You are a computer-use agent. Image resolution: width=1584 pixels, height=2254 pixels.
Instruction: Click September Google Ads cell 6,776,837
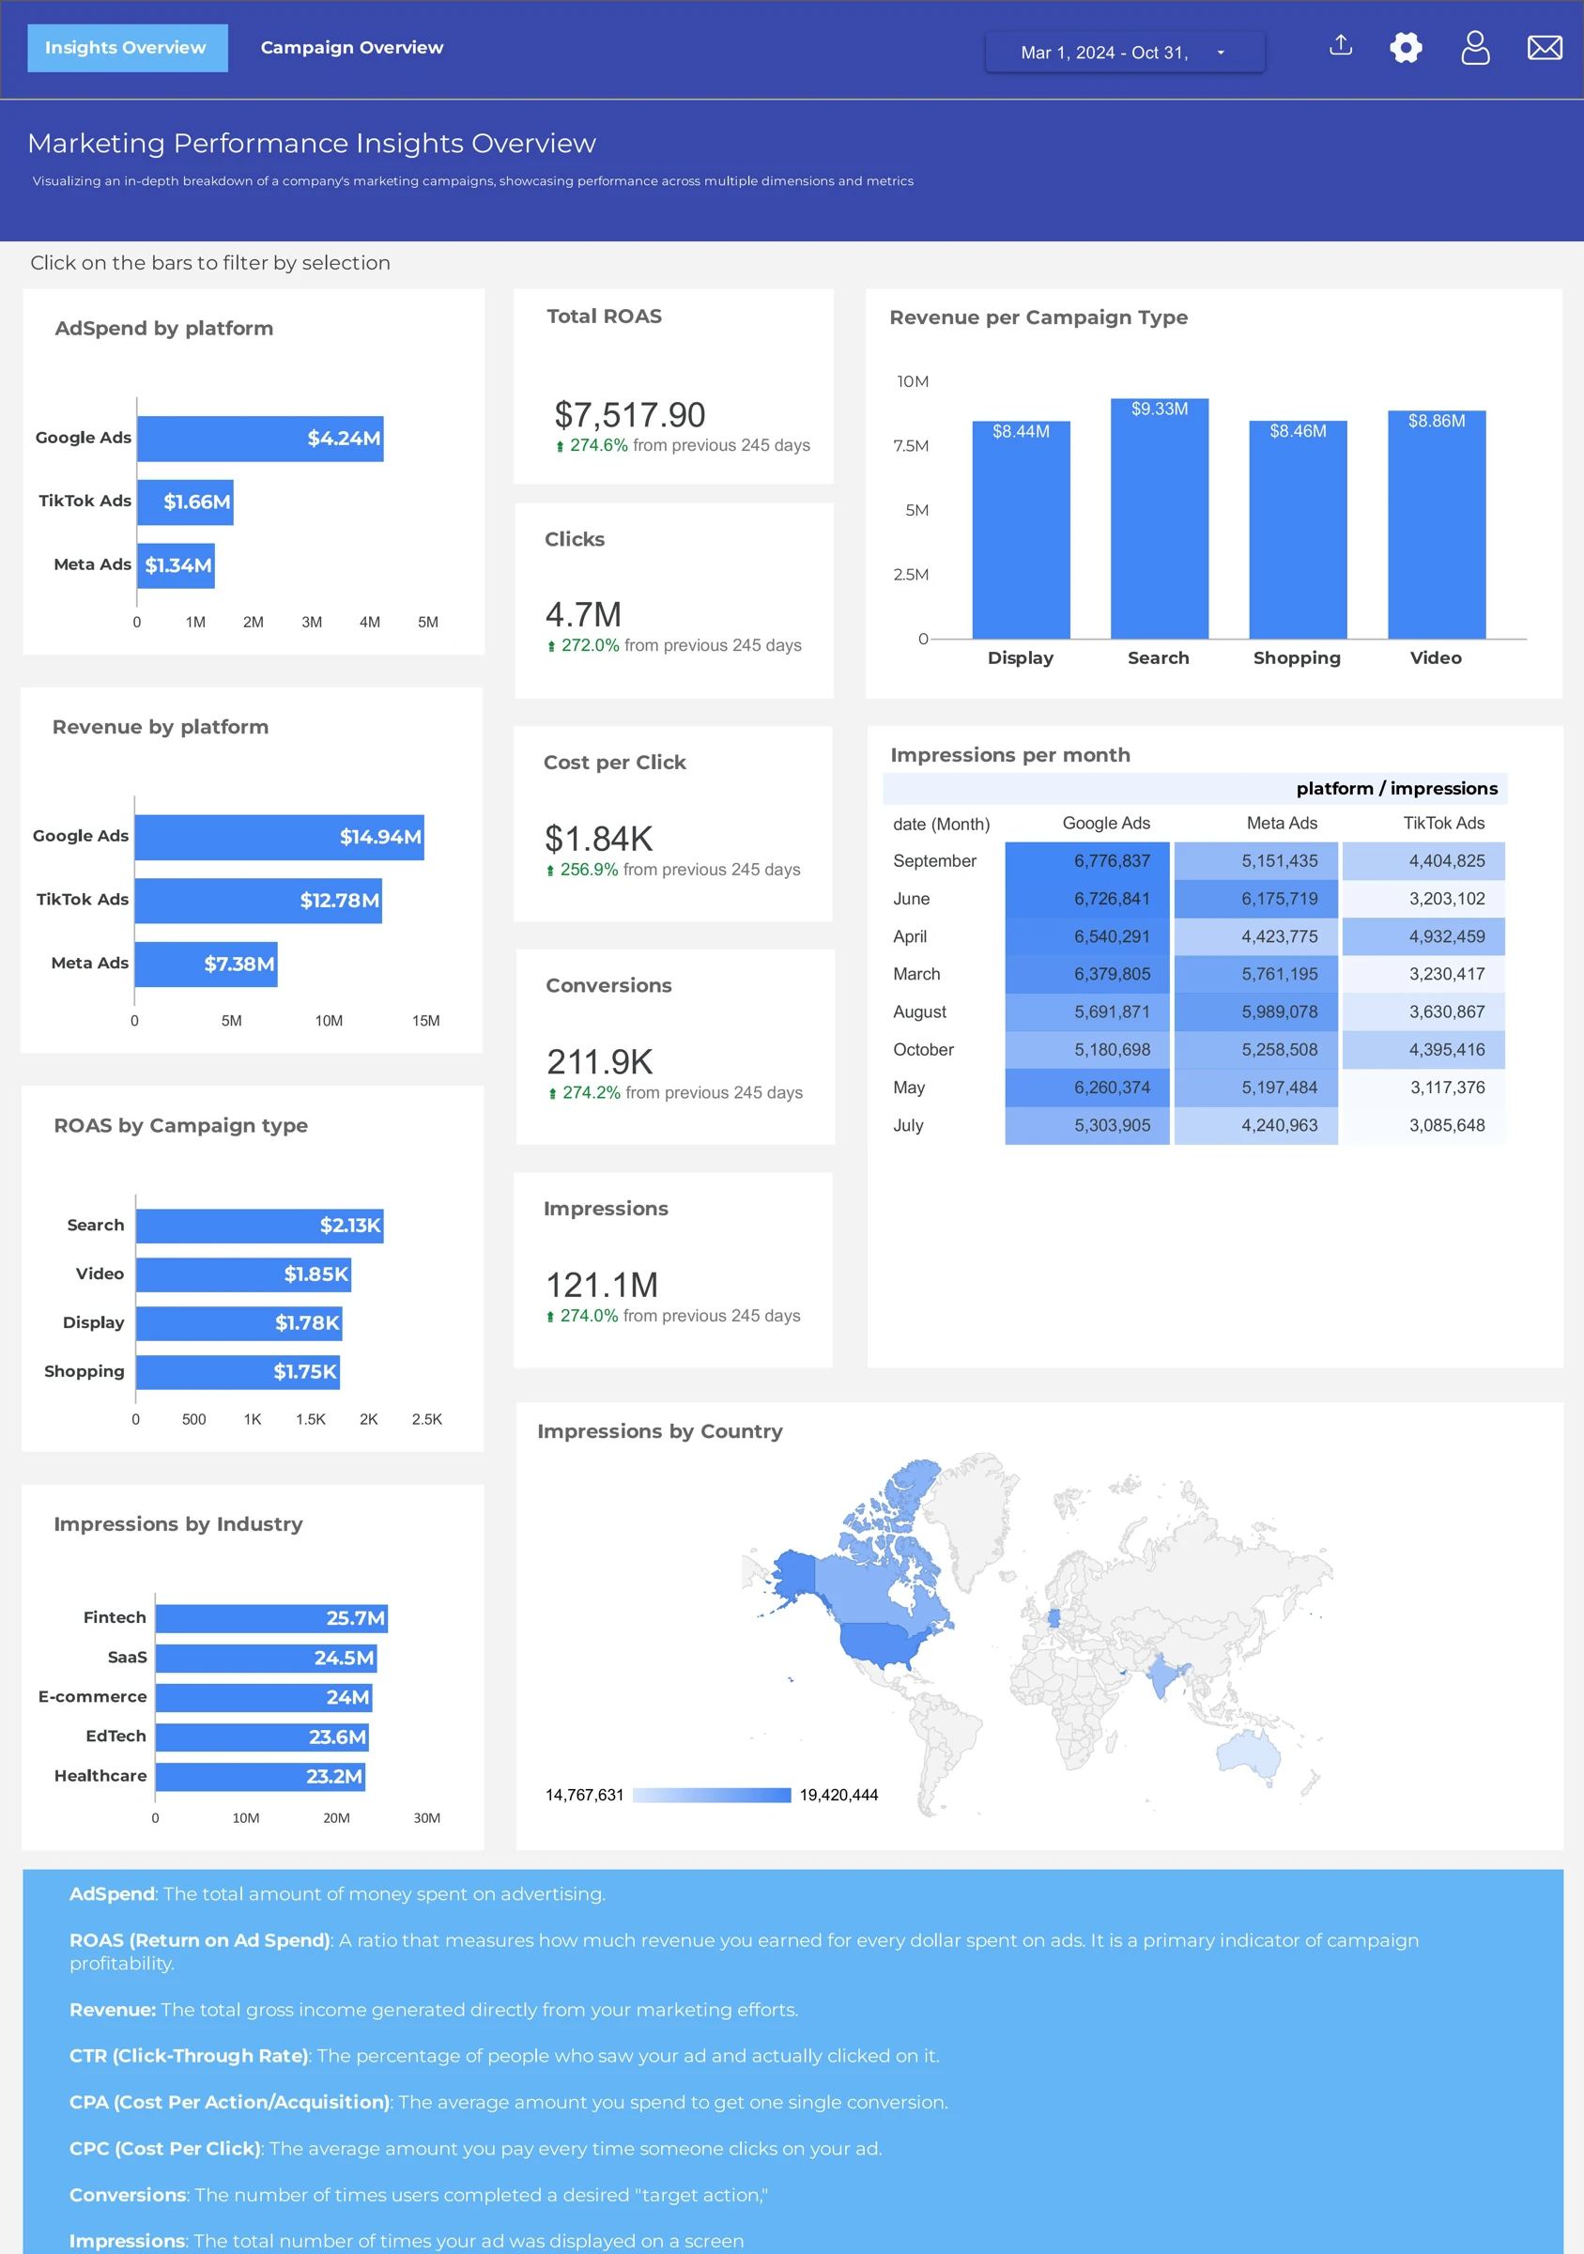[1087, 861]
